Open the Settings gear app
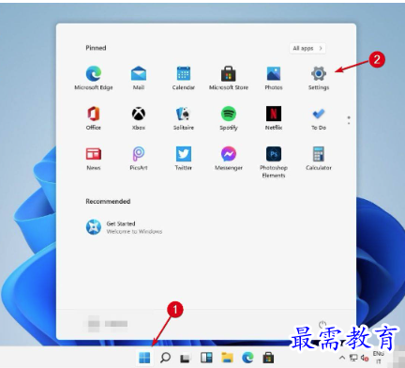The width and height of the screenshot is (405, 368). [x=319, y=78]
